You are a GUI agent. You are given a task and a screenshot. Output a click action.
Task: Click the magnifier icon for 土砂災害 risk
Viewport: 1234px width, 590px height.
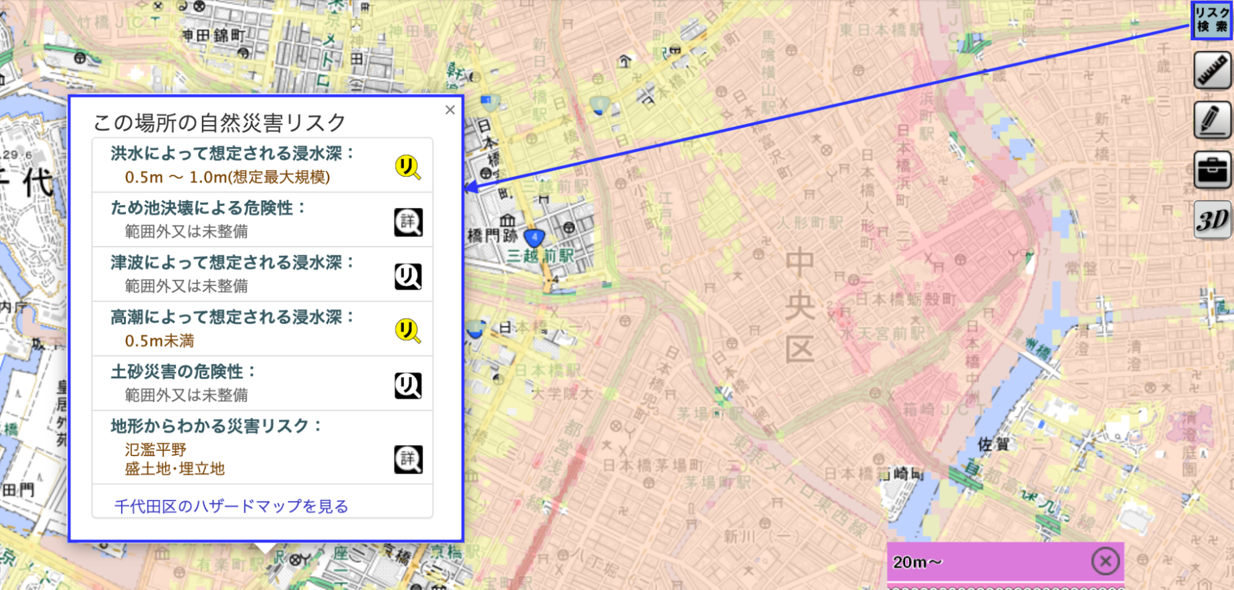click(x=408, y=386)
